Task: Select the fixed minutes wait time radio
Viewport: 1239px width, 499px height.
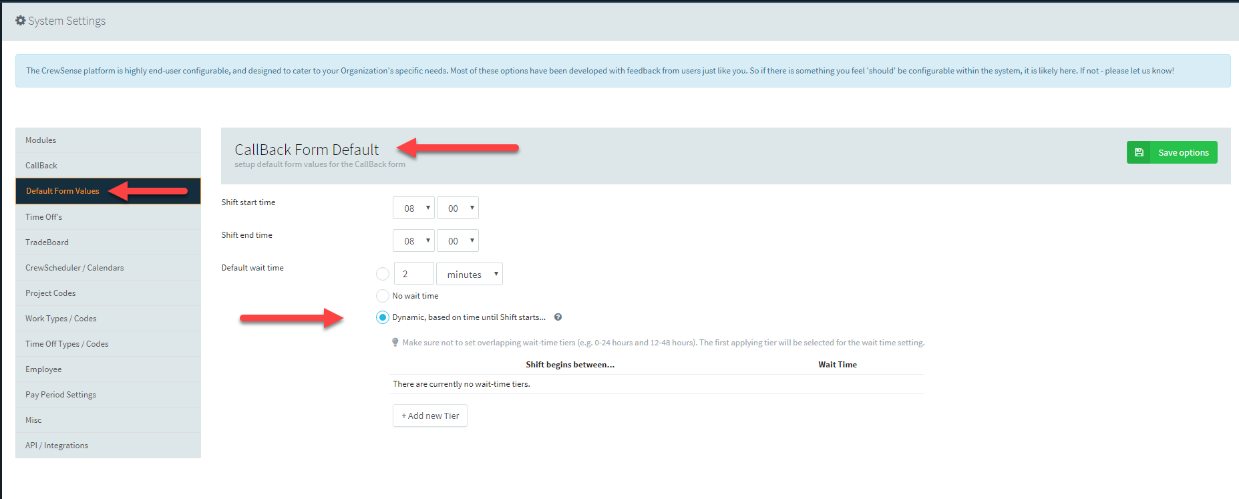Action: pos(383,274)
